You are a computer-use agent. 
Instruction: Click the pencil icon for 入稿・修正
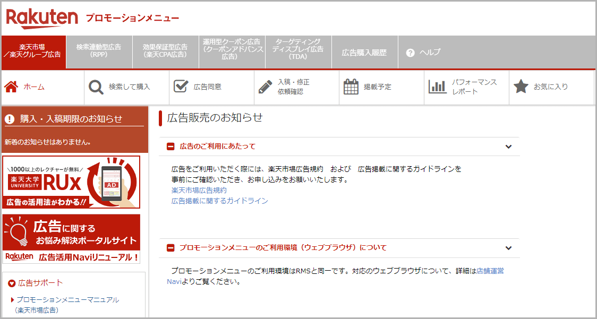[x=266, y=87]
